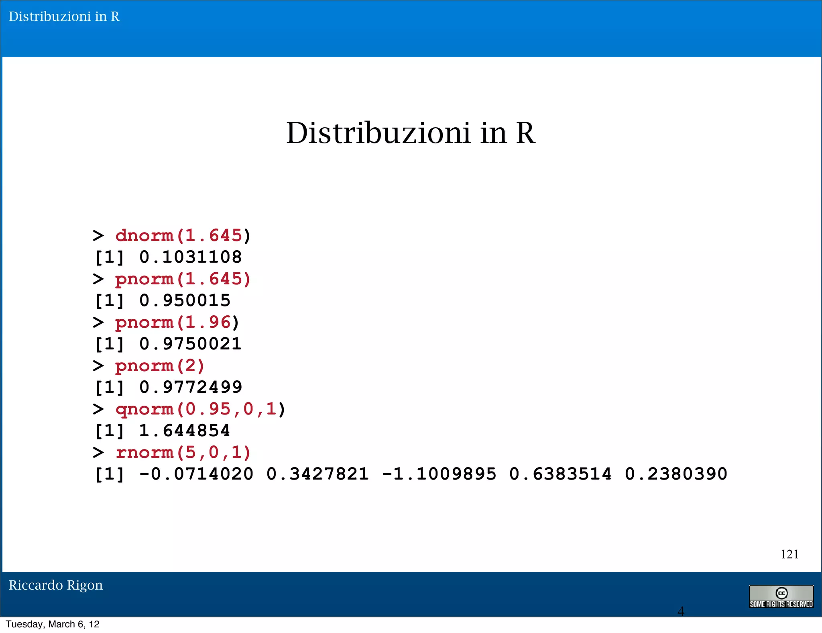Viewport: 822px width, 633px height.
Task: Click the date 'Tuesday, March 6, 12'
Action: click(53, 624)
